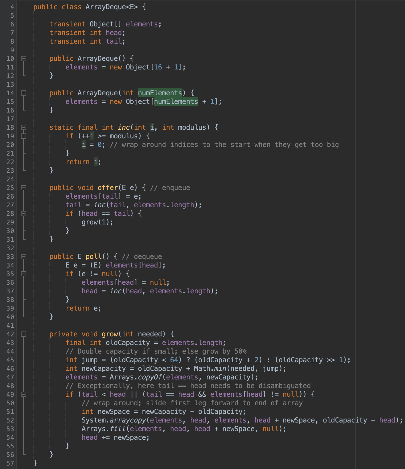Click the highlighted numElements usage on line 15
Viewport: 405px width, 469px height.
pyautogui.click(x=176, y=102)
